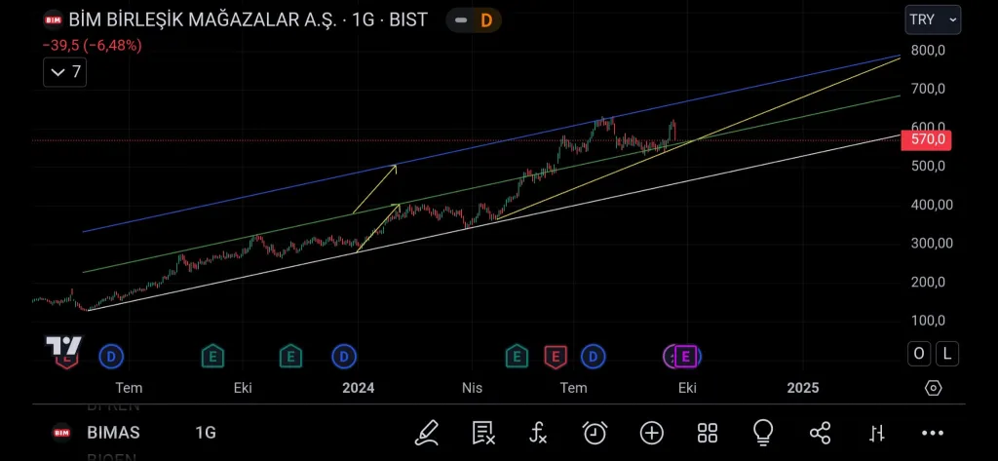Tap the BIM logo beside BIMAS

[x=61, y=433]
